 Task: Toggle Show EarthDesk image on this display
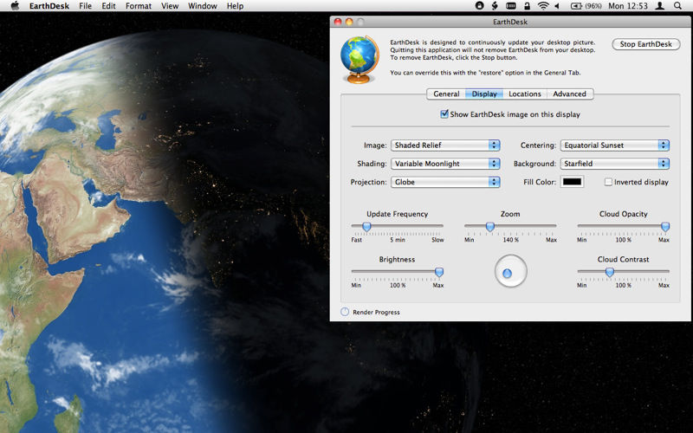coord(444,114)
